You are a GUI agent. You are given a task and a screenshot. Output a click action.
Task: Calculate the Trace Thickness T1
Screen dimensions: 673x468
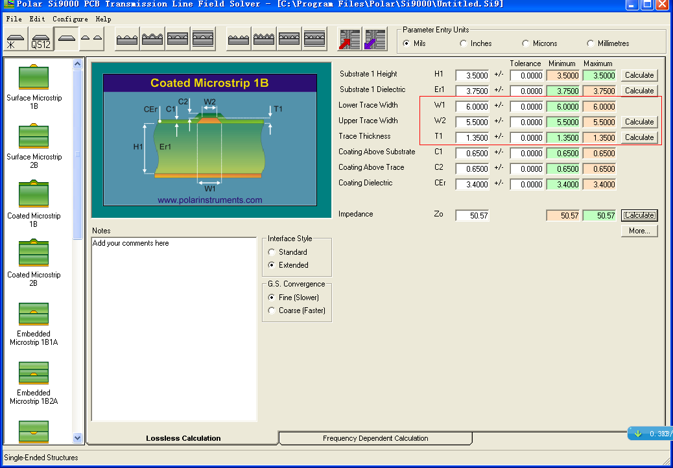click(x=639, y=137)
